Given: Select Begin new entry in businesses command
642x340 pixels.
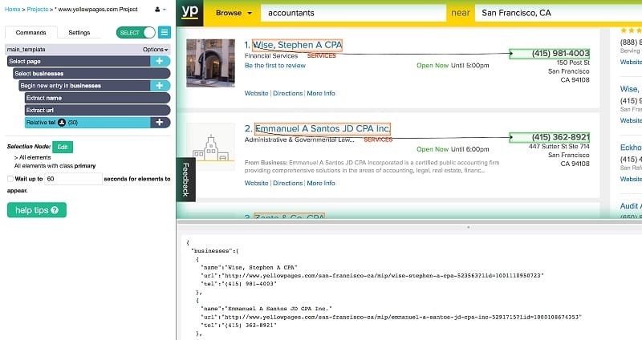Looking at the screenshot, I should 84,86.
